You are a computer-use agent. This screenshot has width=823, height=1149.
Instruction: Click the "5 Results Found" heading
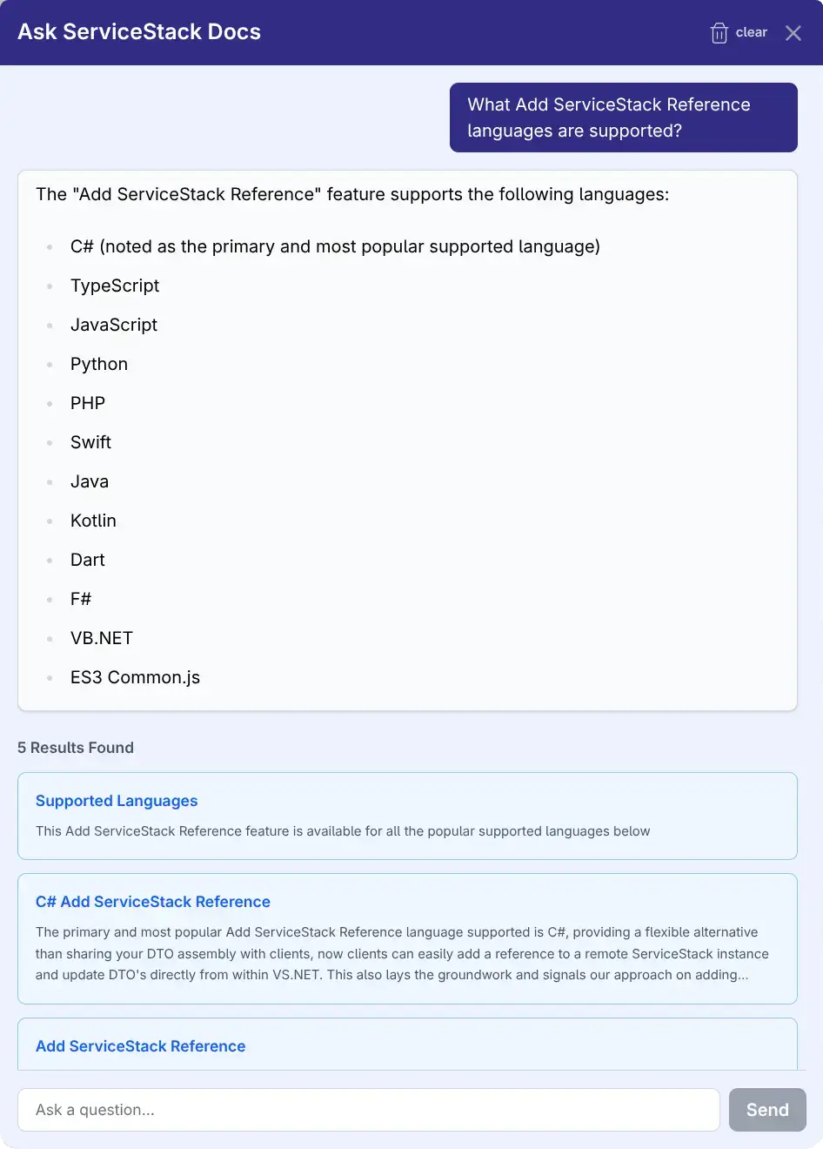coord(76,748)
